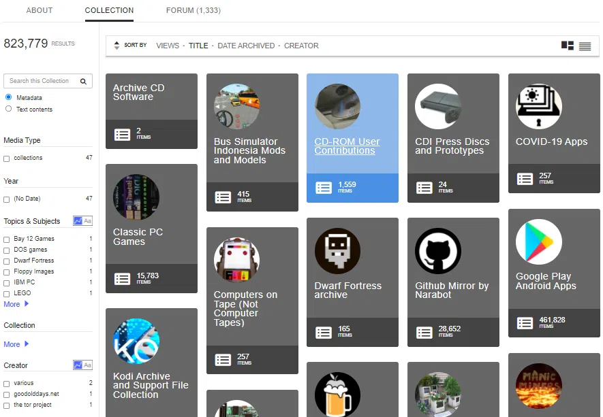Open the CD-ROM User Contributions collection link
The image size is (603, 417).
348,147
